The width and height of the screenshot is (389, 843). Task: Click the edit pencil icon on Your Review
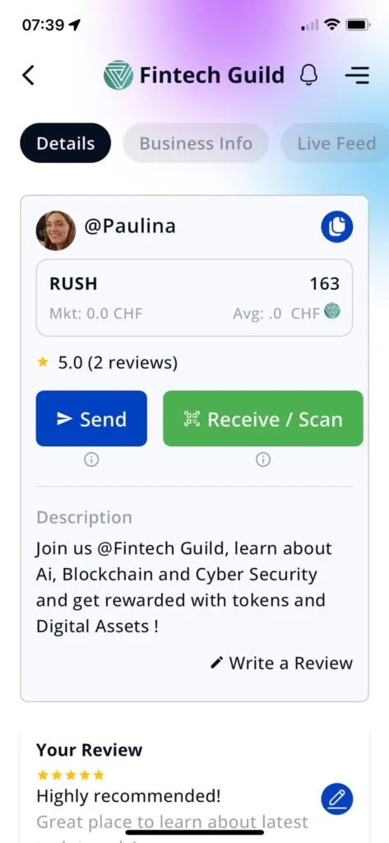point(337,799)
